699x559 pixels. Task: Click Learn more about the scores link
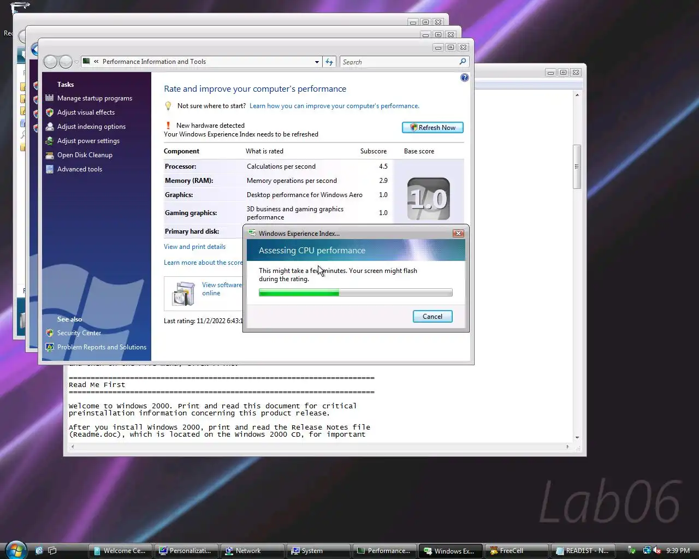point(203,263)
